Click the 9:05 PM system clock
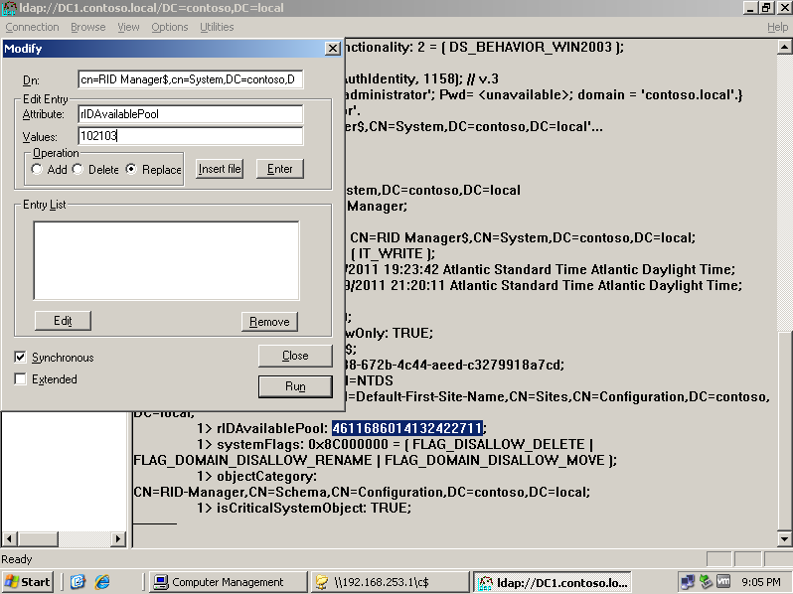793x594 pixels. [x=760, y=582]
